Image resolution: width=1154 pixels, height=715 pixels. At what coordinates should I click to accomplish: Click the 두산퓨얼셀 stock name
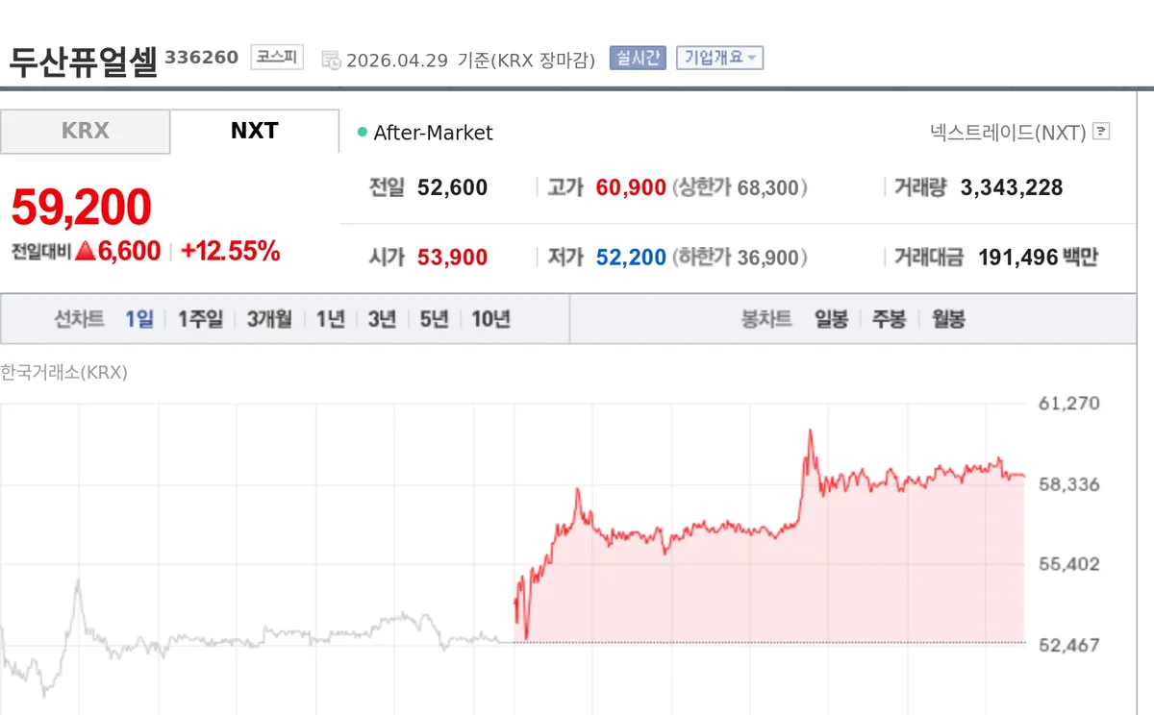[x=82, y=58]
